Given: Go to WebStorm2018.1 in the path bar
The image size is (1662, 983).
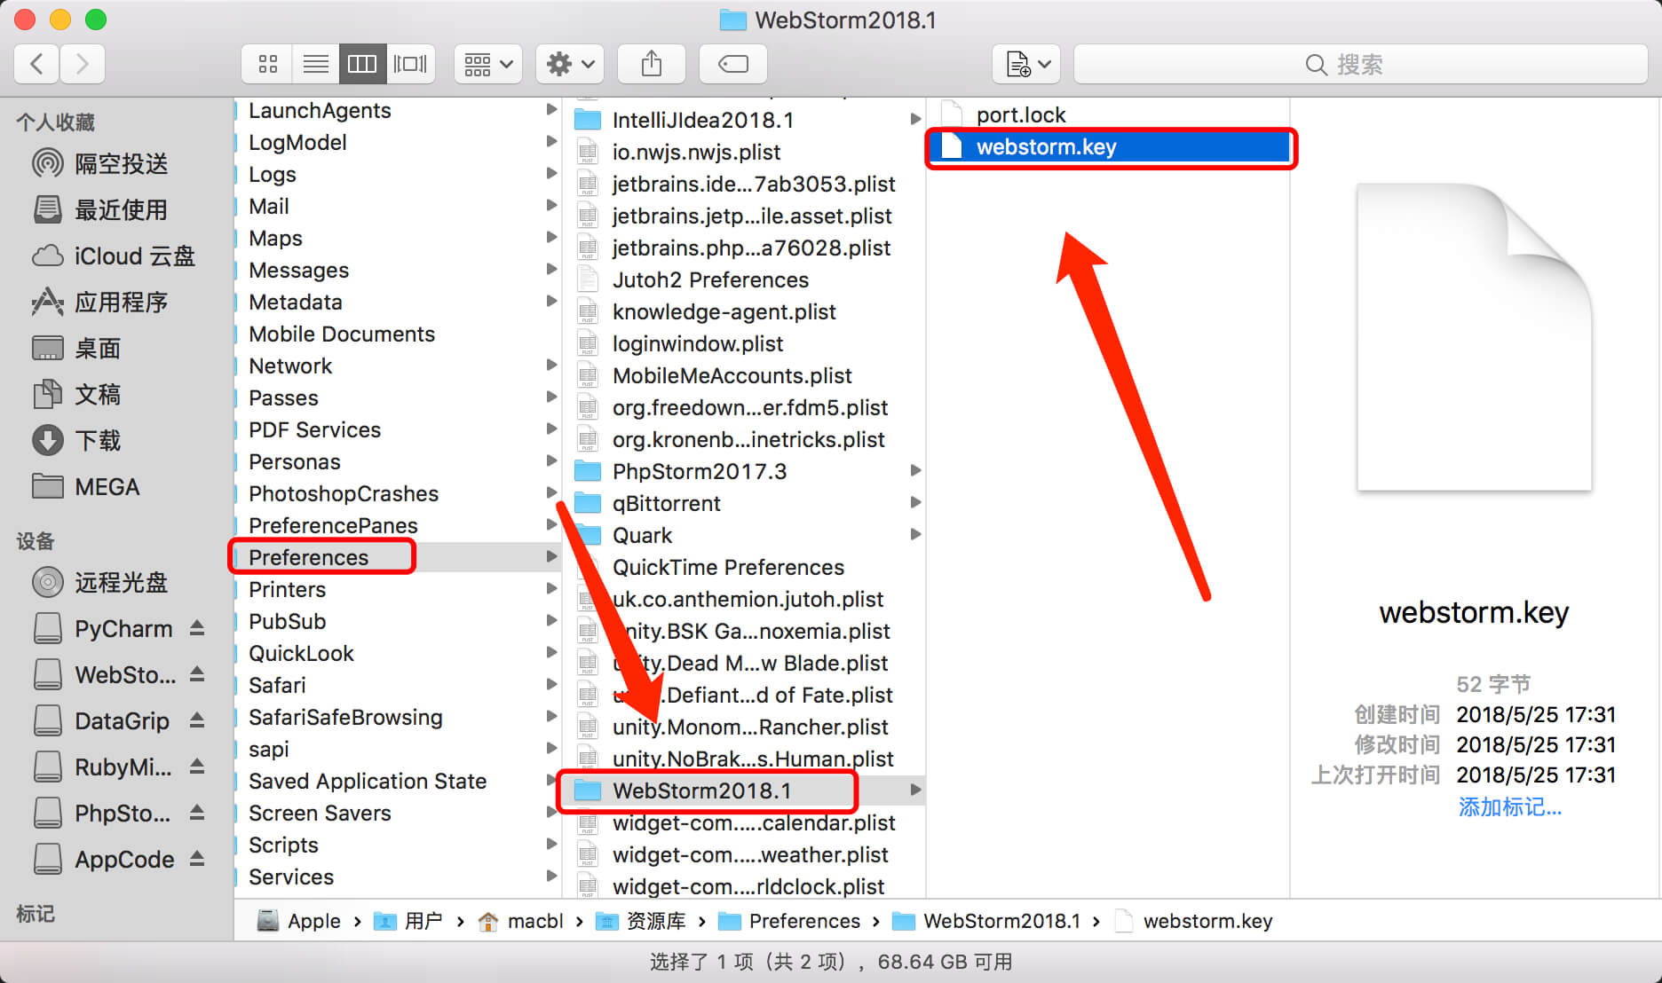Looking at the screenshot, I should [986, 921].
